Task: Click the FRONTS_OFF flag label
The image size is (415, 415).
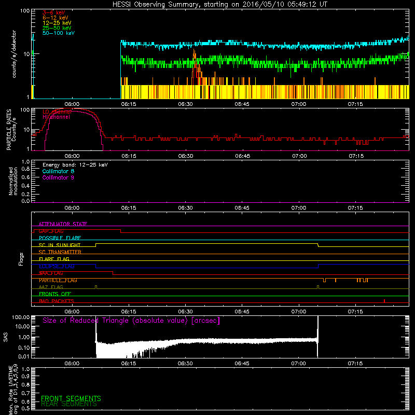Action: 55,294
